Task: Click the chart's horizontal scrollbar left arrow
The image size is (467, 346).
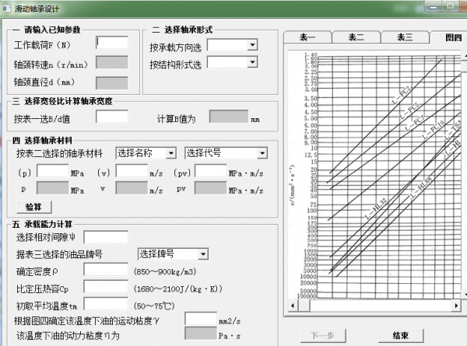Action: tap(293, 306)
